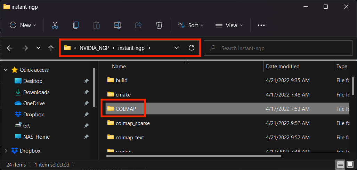Expand address bar previous locations chevron
Screen dimensions: 357x170
tap(177, 48)
